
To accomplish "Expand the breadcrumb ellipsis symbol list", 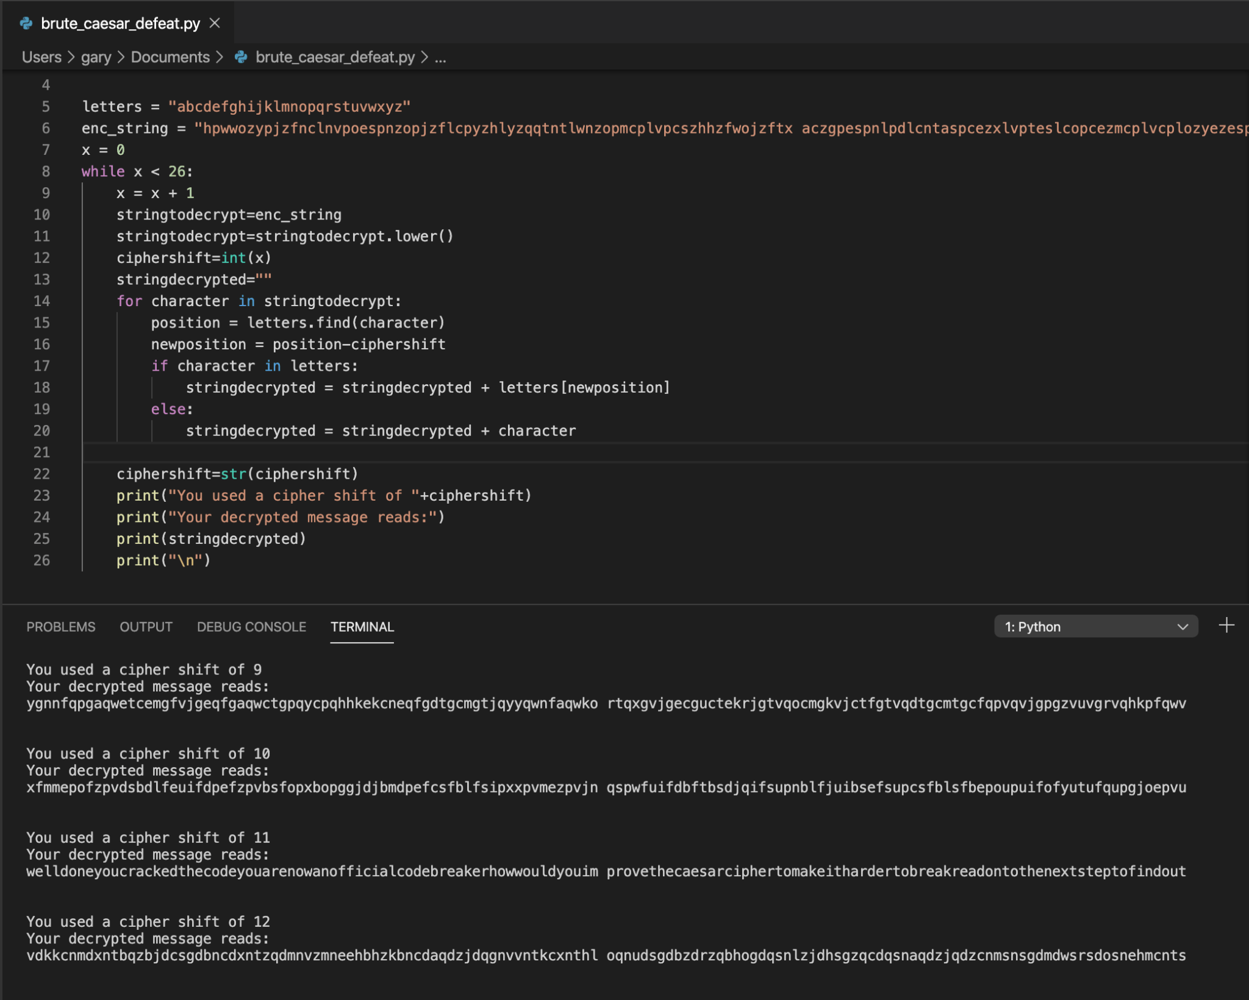I will pyautogui.click(x=440, y=57).
